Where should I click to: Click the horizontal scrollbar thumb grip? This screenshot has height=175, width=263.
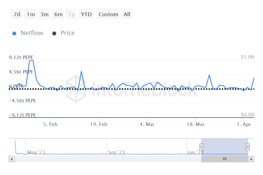225,159
